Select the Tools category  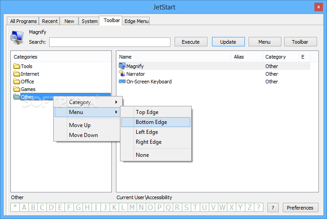pos(27,66)
